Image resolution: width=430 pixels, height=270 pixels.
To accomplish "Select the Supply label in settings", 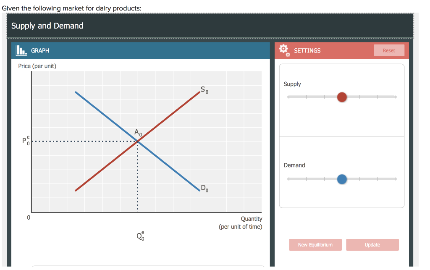I will click(x=292, y=84).
